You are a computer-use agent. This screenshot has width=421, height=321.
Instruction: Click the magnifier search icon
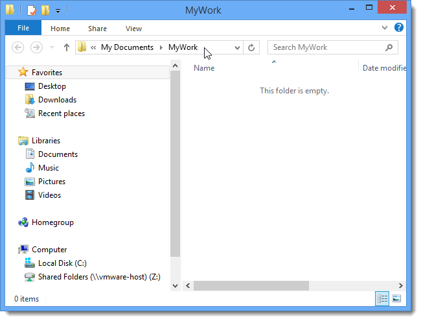(389, 47)
